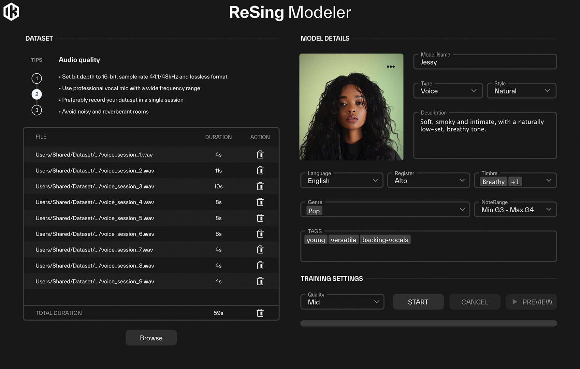Select the young tag in Tags section
Image resolution: width=580 pixels, height=369 pixels.
click(x=315, y=239)
